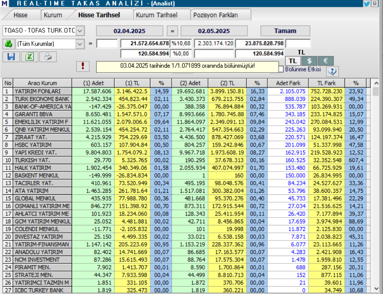Click the 2.303.174.120 difference field

click(x=214, y=44)
